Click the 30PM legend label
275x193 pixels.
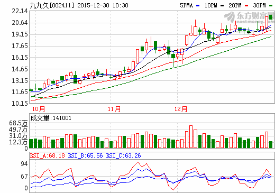pyautogui.click(x=259, y=5)
